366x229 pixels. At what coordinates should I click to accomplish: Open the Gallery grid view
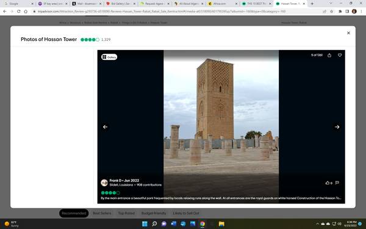(109, 57)
